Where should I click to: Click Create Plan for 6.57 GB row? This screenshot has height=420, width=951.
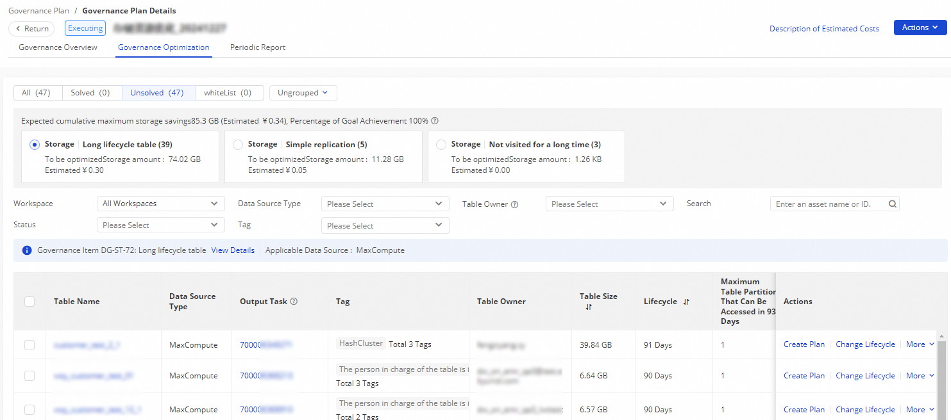804,410
